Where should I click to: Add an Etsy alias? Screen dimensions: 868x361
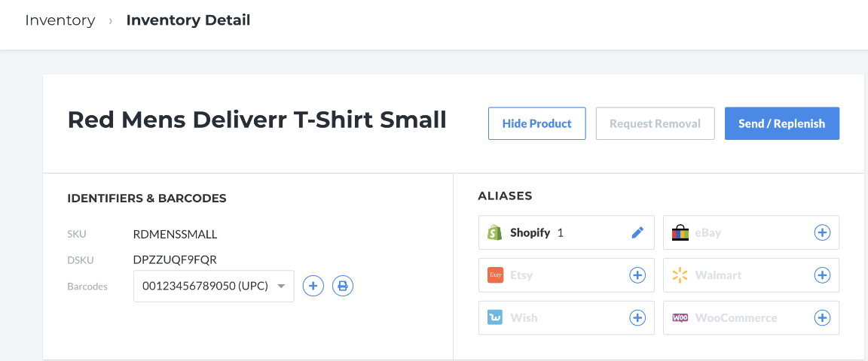coord(637,275)
